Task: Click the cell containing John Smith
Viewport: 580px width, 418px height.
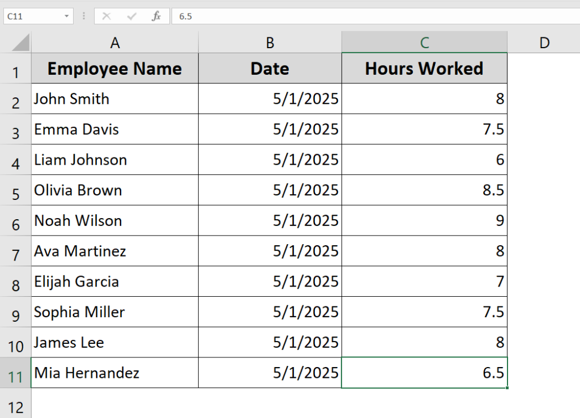Action: click(115, 99)
